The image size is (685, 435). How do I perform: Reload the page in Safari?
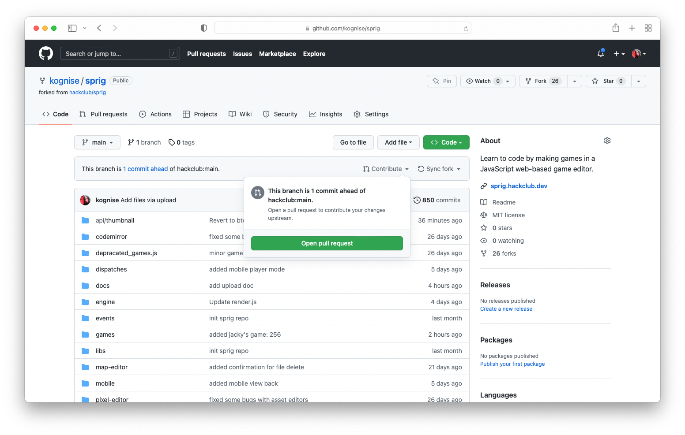pos(466,28)
